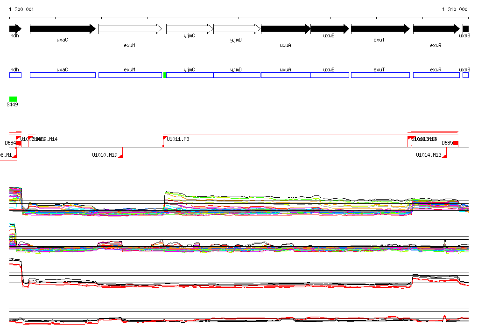Click the 1 310 000 coordinate label
Screen dimensions: 478x333
(455, 9)
